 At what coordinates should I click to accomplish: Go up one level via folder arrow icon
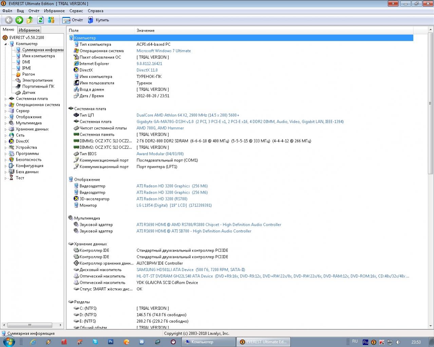pyautogui.click(x=30, y=20)
